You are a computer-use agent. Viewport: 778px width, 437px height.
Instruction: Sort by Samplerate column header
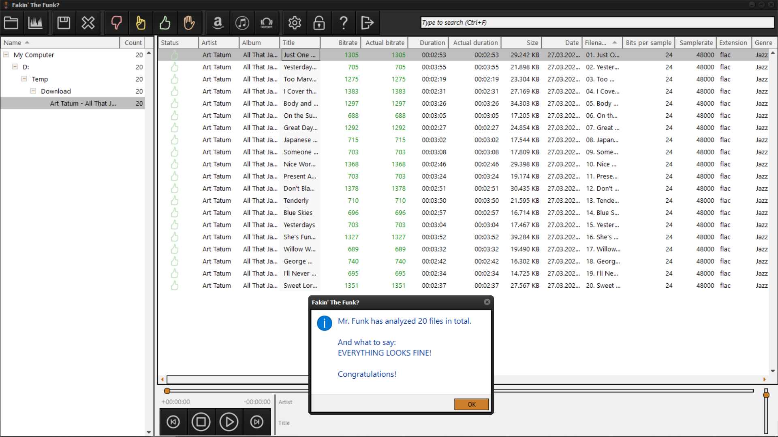(696, 42)
